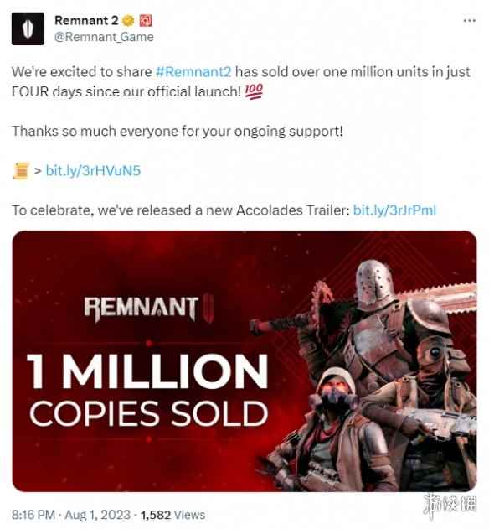Click the 1 MILLION headline text in image
Screen dimensions: 489x529
pyautogui.click(x=147, y=371)
